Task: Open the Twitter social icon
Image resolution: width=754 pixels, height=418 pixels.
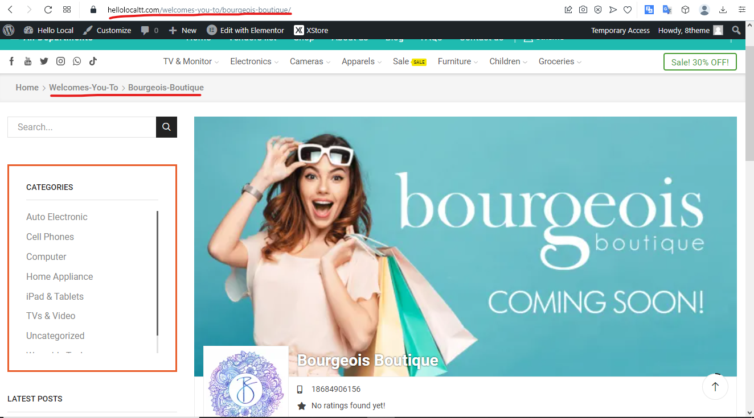Action: [x=44, y=61]
